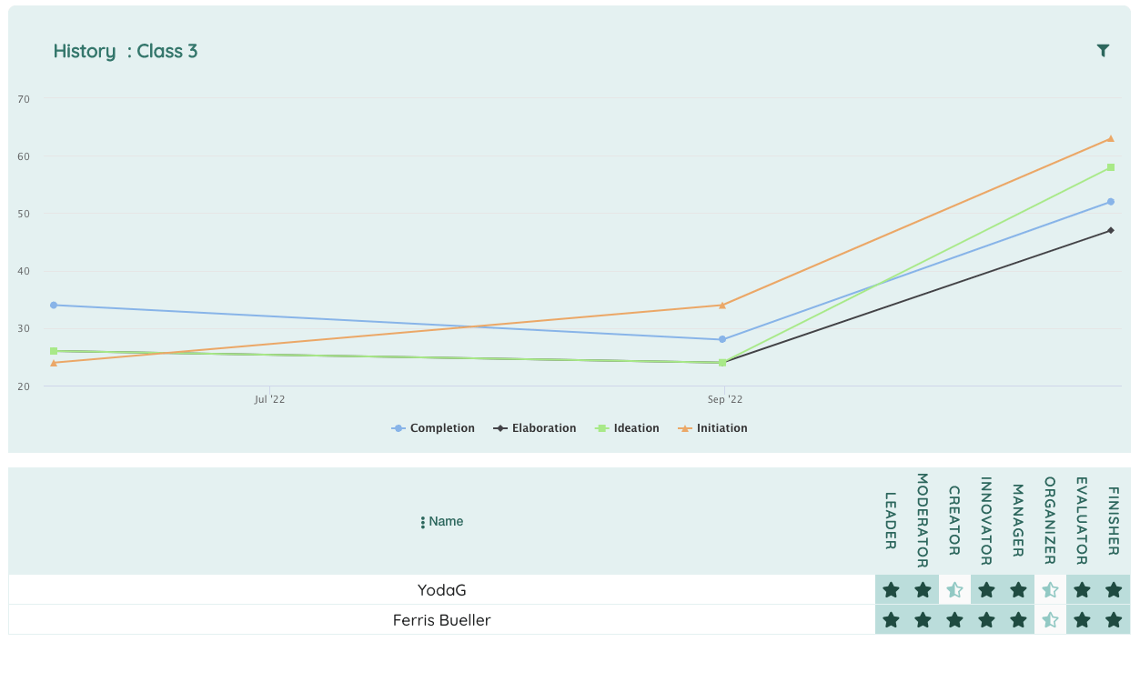Click the Initiation peak data point
Screen dimensions: 1140x682
click(x=1111, y=138)
